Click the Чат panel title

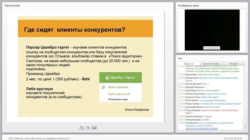[180, 58]
